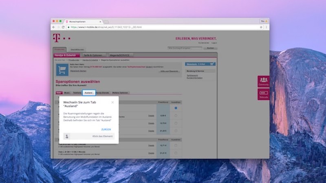Click the Hilfe und Übersicht button
This screenshot has width=326, height=183.
pyautogui.click(x=169, y=71)
